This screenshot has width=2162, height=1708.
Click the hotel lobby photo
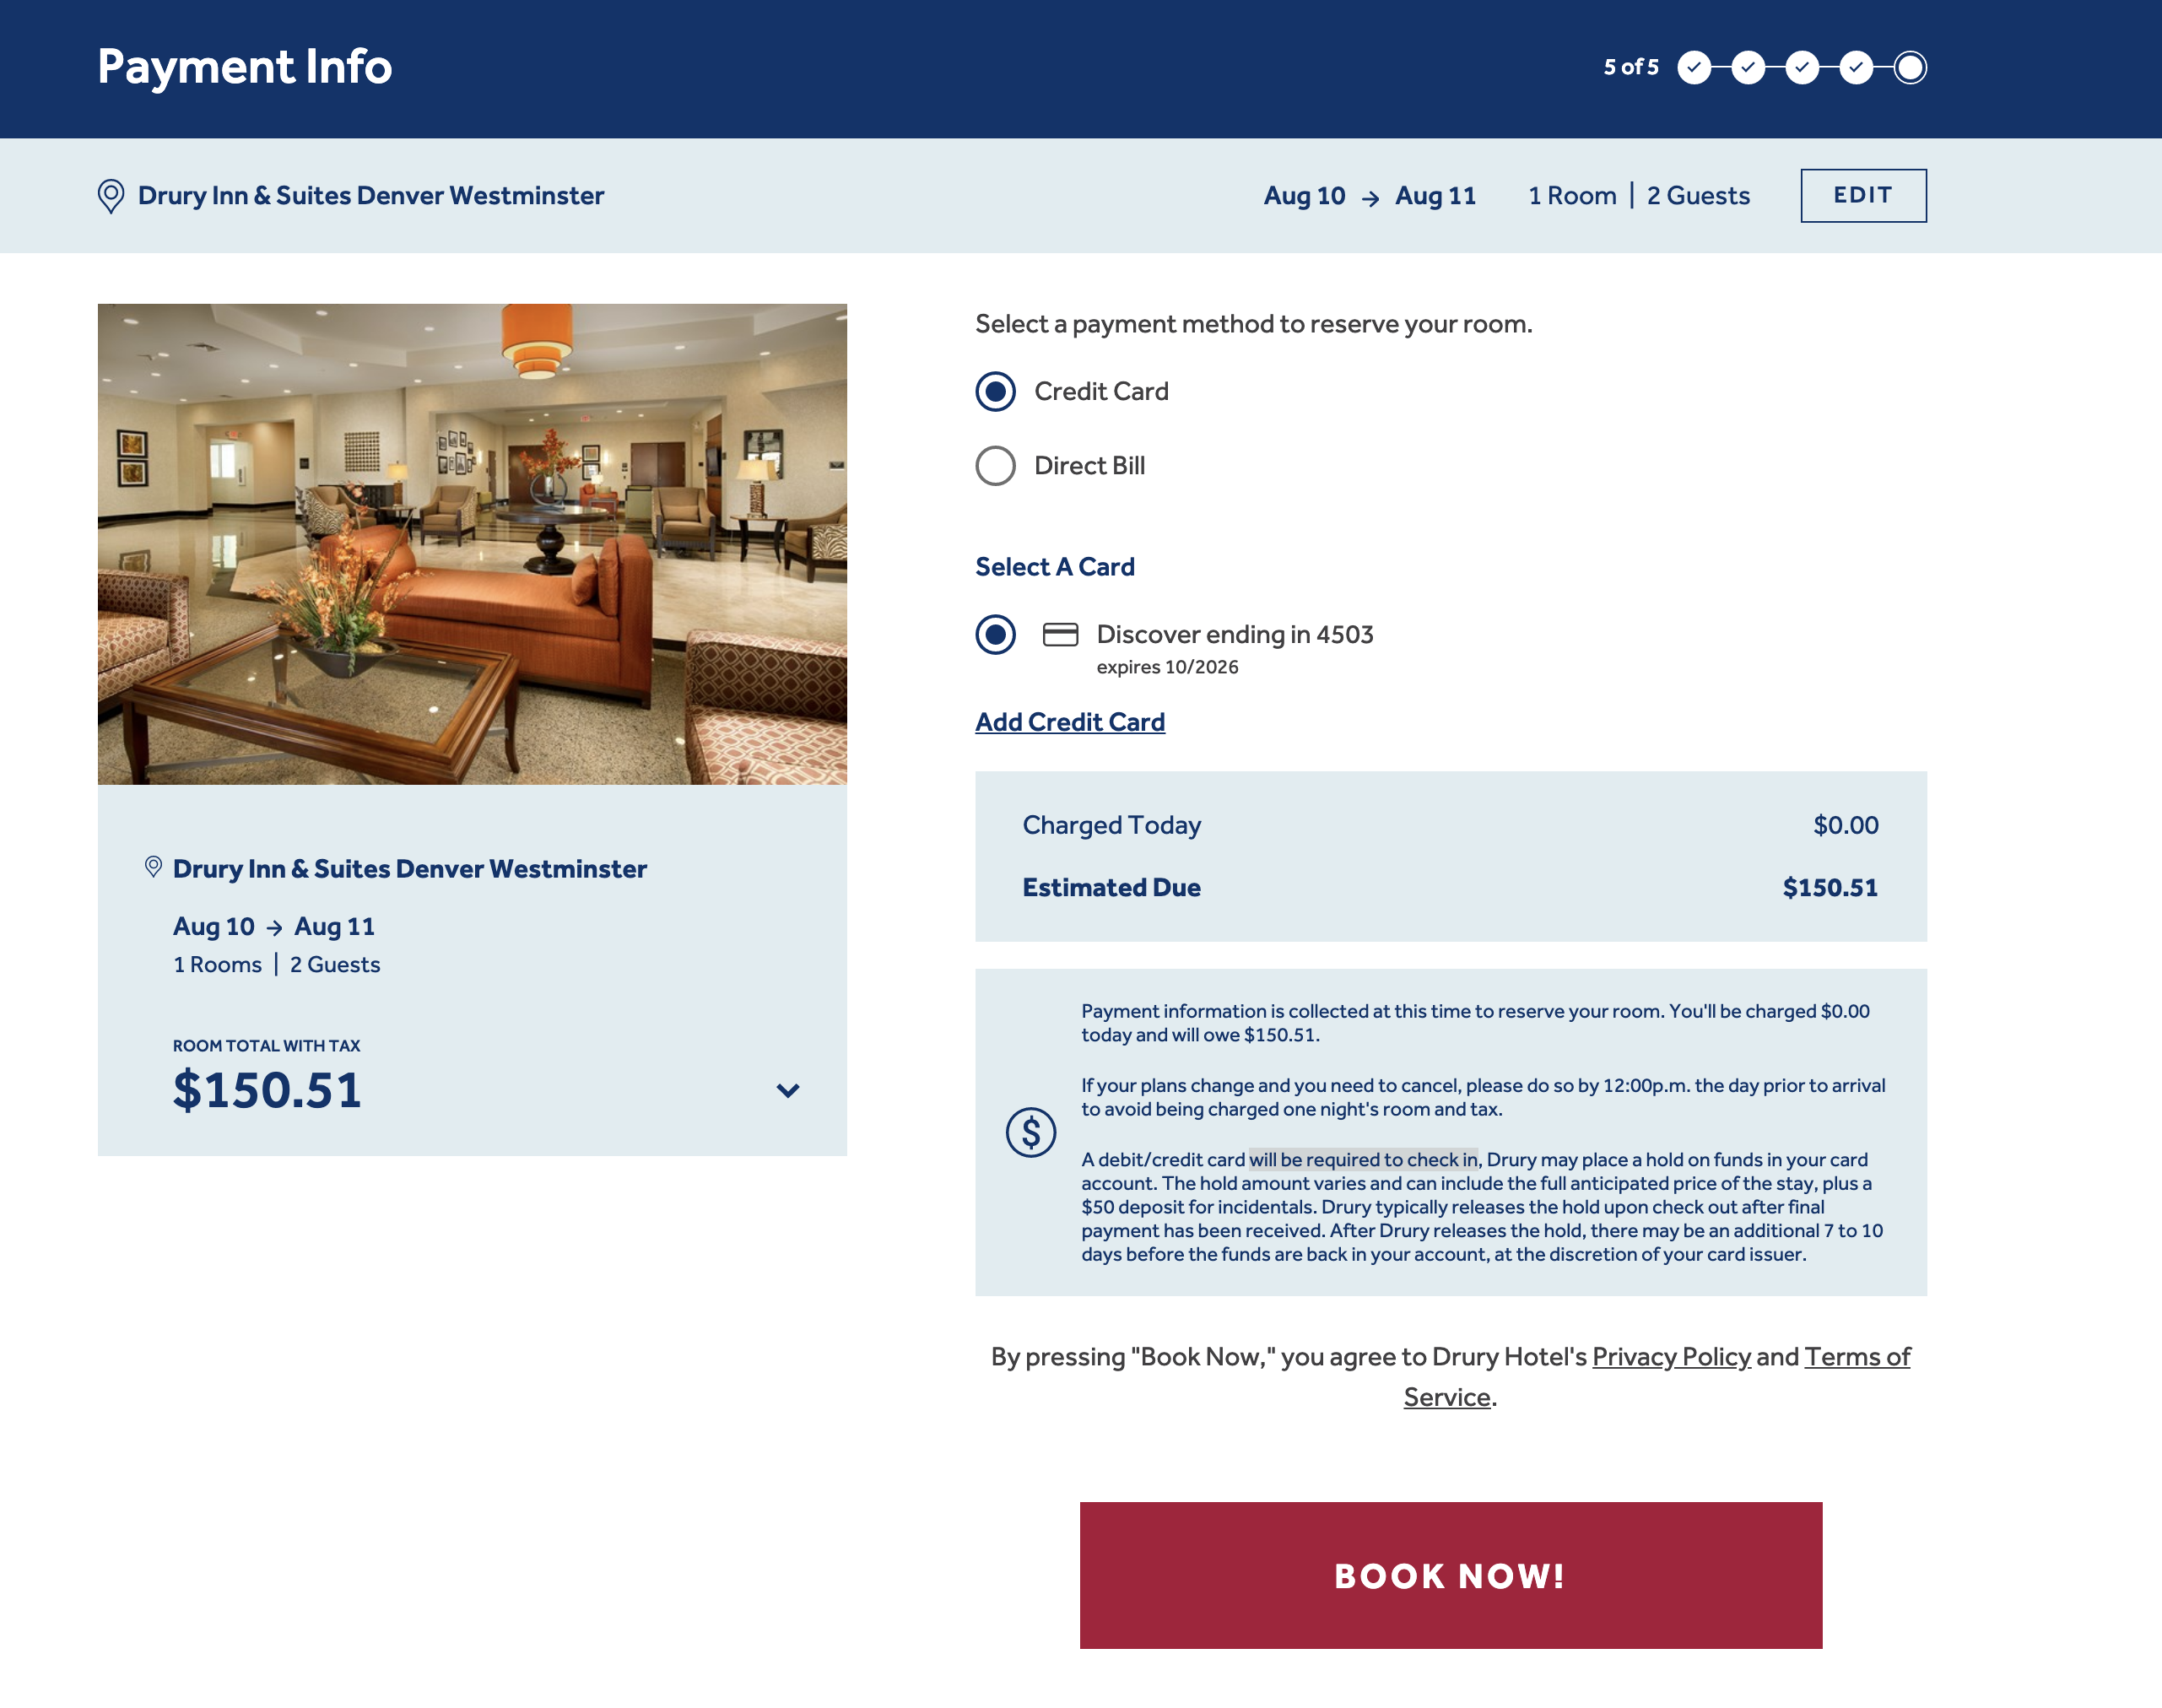[472, 544]
